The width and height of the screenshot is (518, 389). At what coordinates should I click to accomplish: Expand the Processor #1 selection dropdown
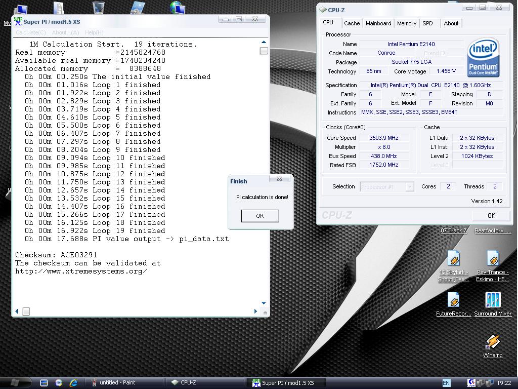410,187
